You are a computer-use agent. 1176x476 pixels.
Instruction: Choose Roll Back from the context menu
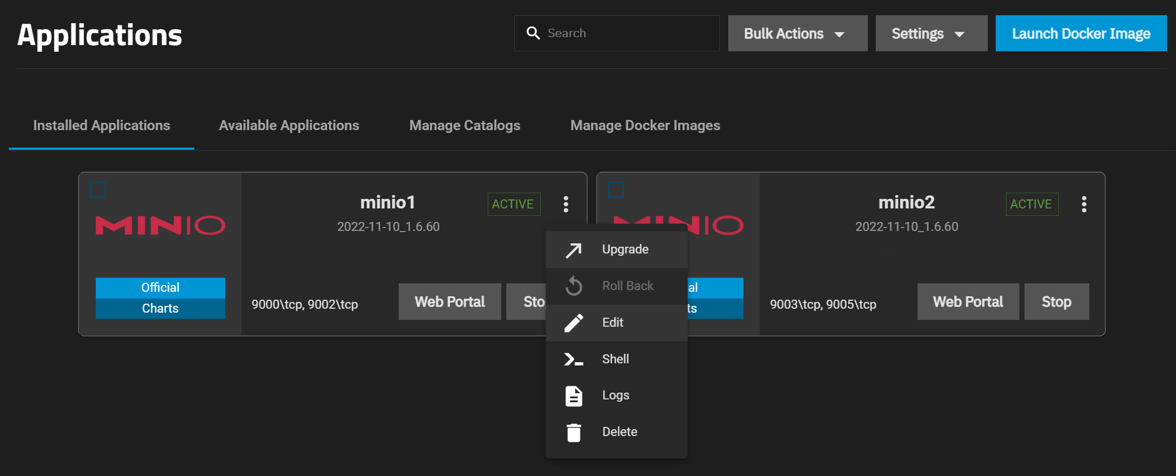617,286
